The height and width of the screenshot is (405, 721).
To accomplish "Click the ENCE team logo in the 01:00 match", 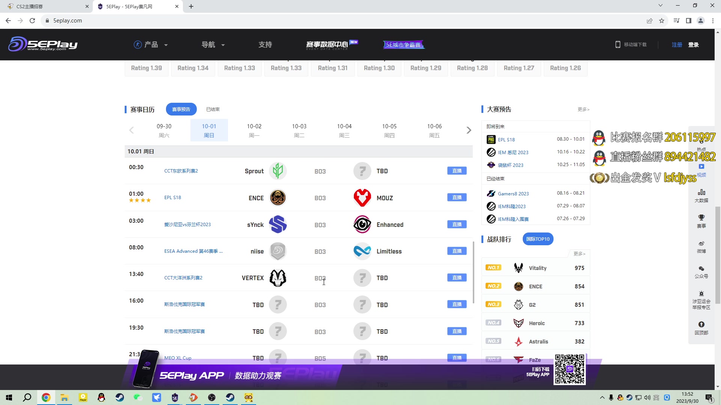I will [x=278, y=198].
